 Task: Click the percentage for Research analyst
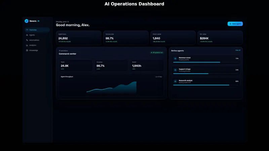point(237,81)
